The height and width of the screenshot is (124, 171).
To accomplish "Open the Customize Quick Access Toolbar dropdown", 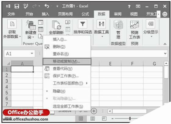I will point(57,6).
